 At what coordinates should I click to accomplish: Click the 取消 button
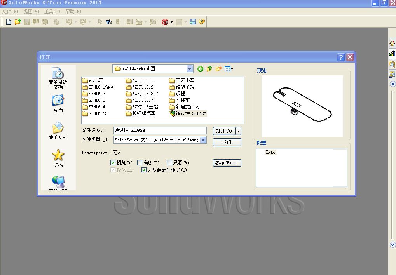pos(227,142)
